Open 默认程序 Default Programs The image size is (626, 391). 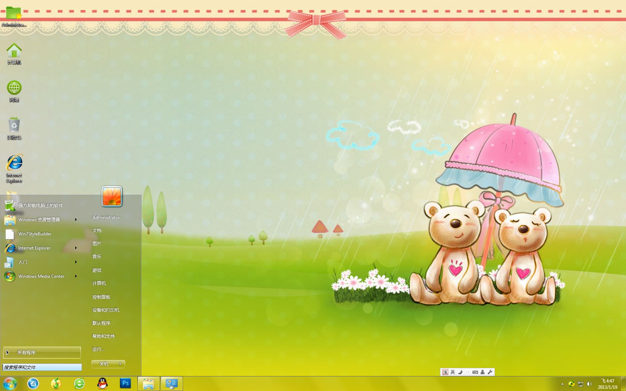point(101,323)
